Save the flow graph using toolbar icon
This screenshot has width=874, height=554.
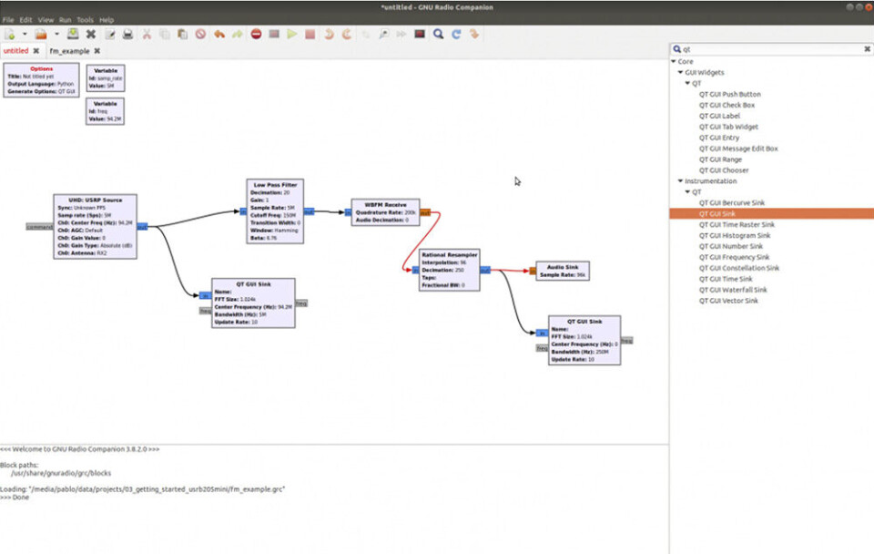pos(73,34)
